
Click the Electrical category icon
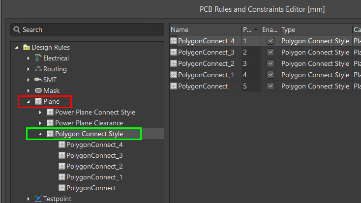pyautogui.click(x=38, y=58)
